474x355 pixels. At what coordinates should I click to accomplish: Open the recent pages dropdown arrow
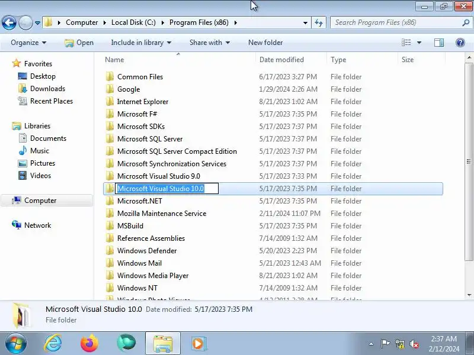pos(37,23)
